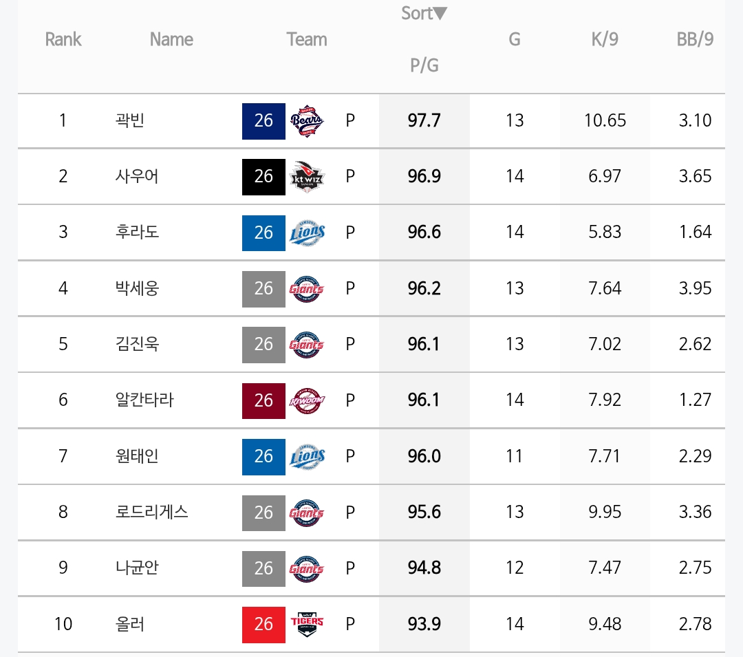This screenshot has height=657, width=743.
Task: Click the Tigers logo beside 올러
Action: coord(307,624)
